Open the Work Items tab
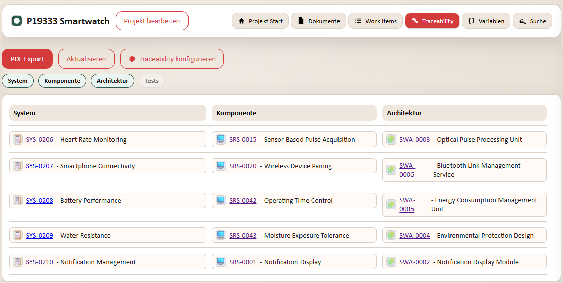The image size is (563, 283). (x=375, y=21)
